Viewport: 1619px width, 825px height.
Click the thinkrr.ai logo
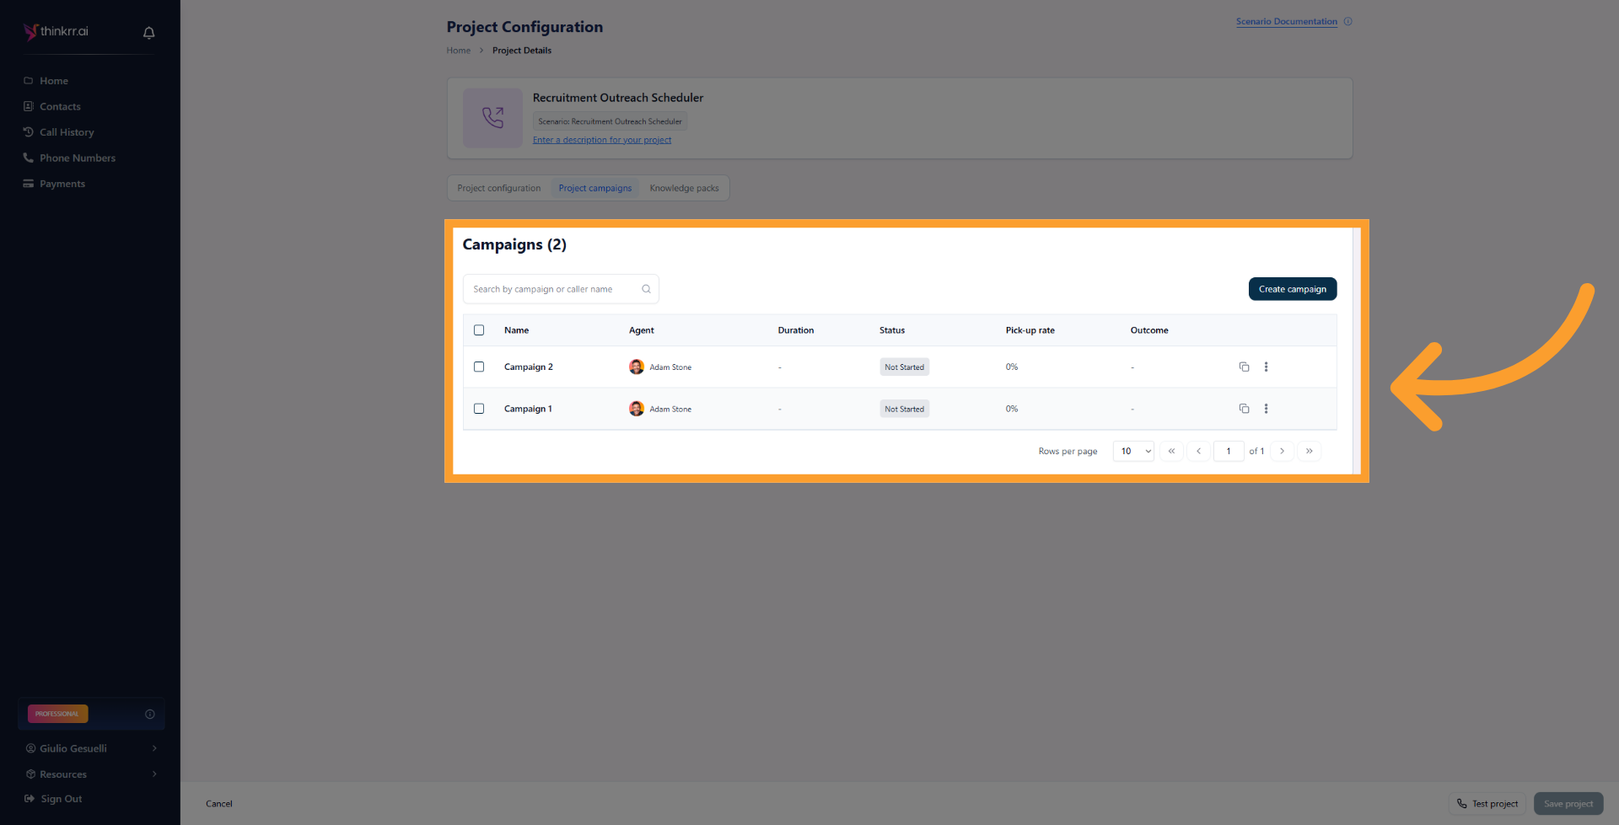(x=56, y=31)
